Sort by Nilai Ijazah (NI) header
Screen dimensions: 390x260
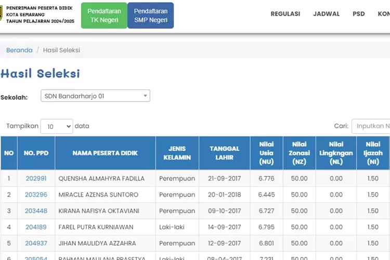373,153
